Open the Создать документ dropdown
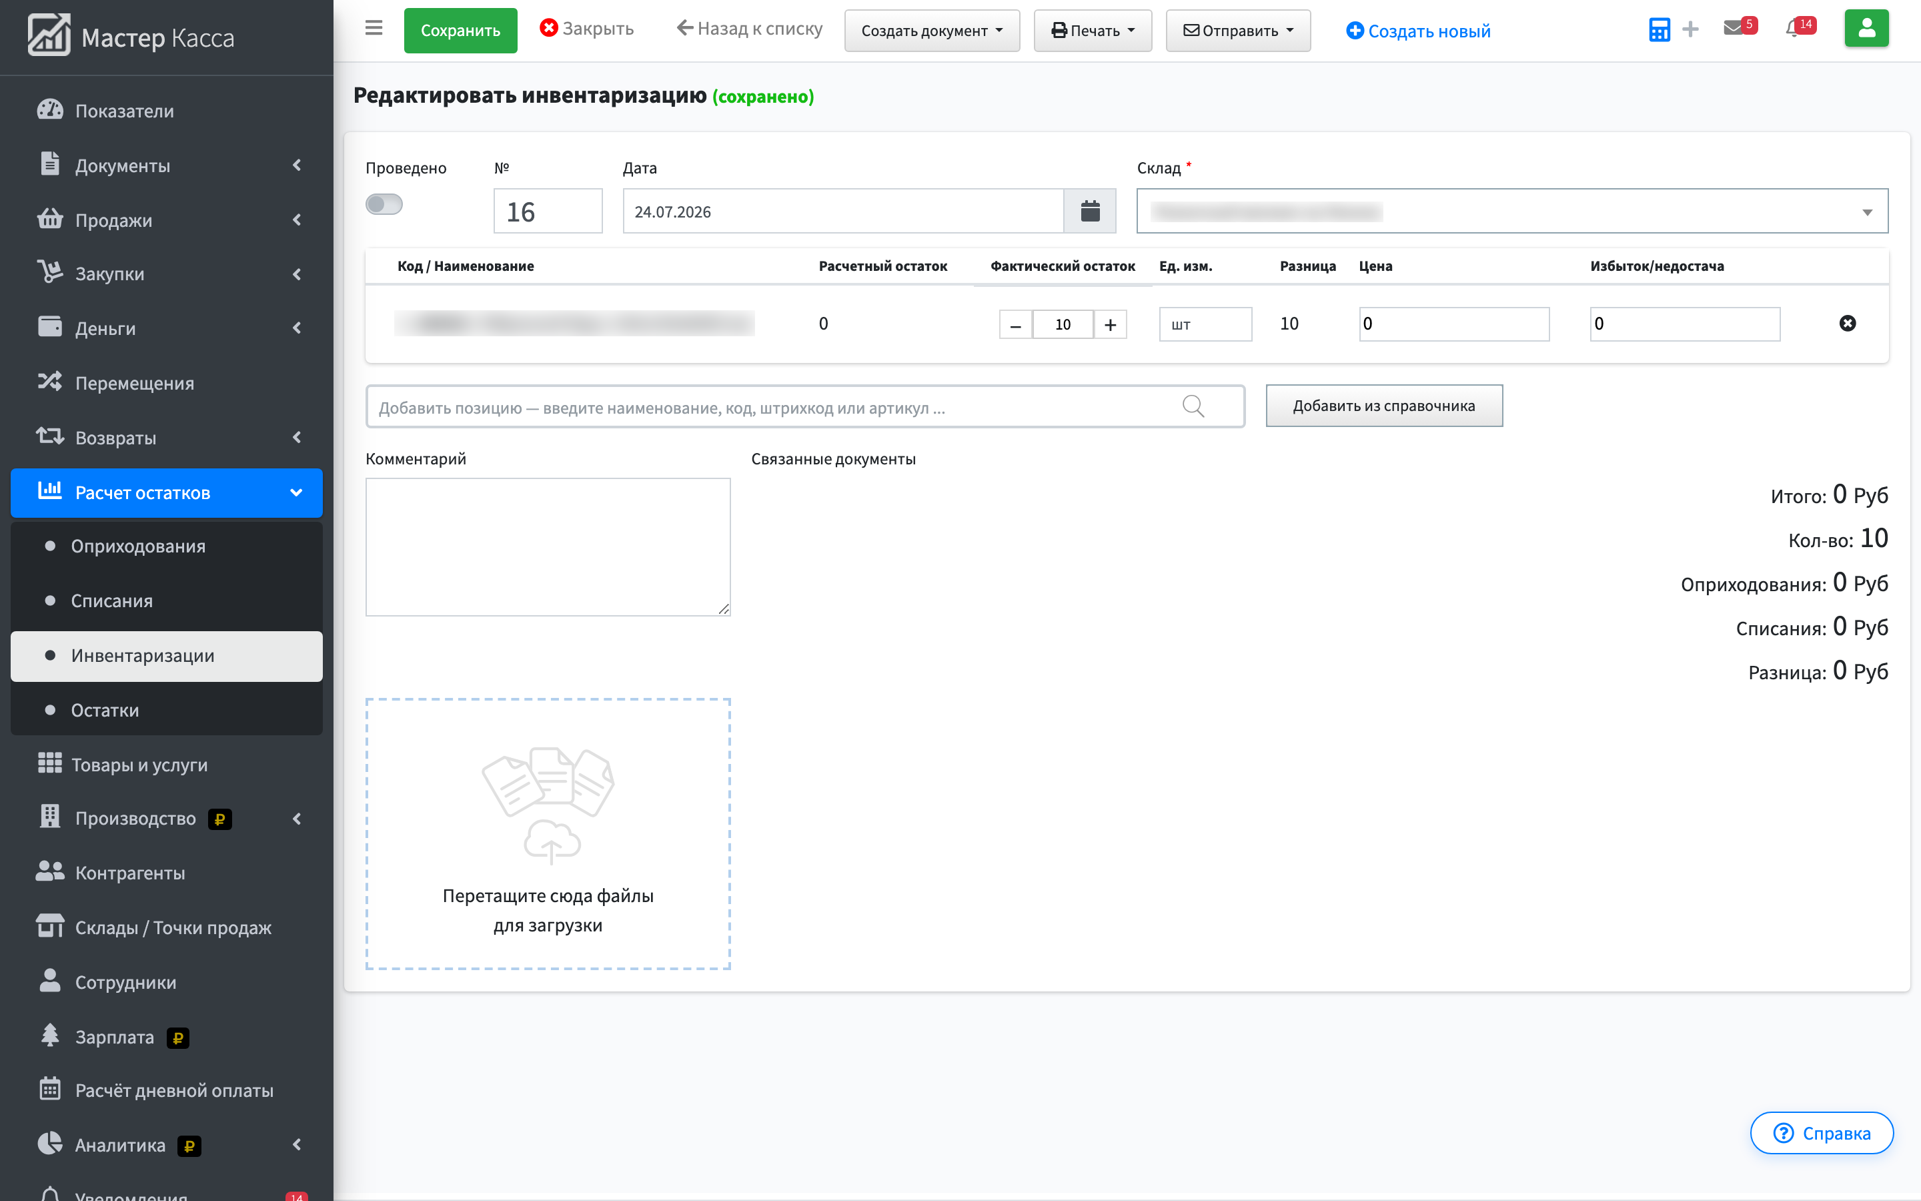Image resolution: width=1921 pixels, height=1201 pixels. 932,31
